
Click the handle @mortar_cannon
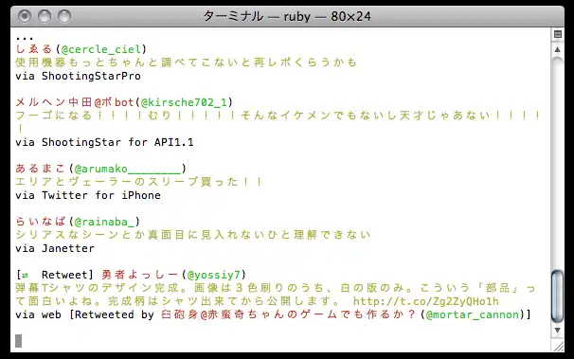pyautogui.click(x=473, y=314)
